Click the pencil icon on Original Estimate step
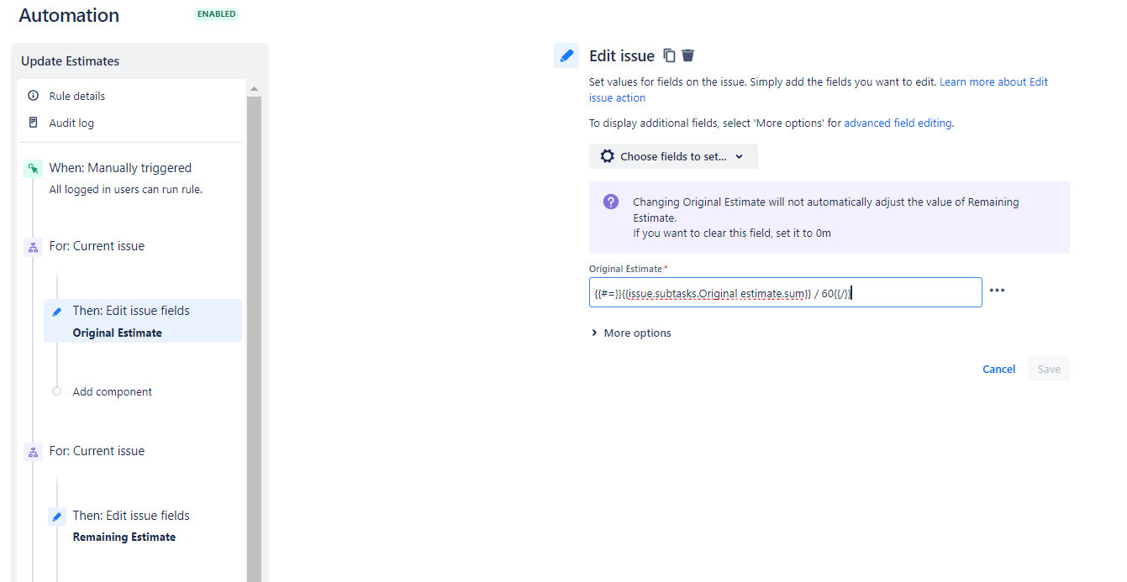The width and height of the screenshot is (1127, 582). click(x=57, y=312)
